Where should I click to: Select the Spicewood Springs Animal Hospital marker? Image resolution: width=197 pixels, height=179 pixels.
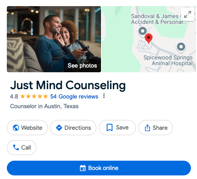[181, 47]
